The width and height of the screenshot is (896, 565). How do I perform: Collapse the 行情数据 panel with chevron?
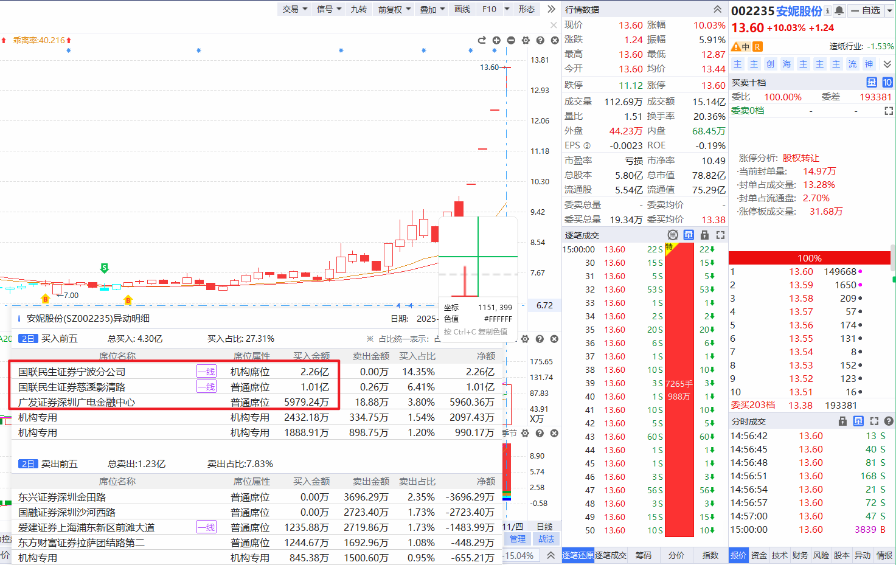[718, 9]
